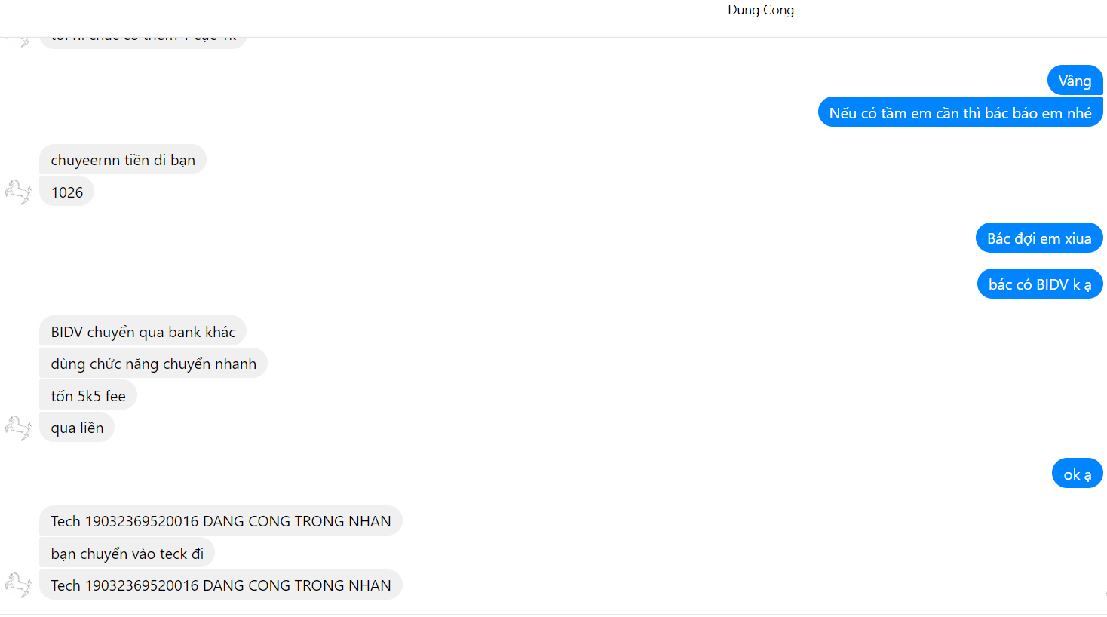Click the "bác có BIDV k ạ" message
The height and width of the screenshot is (617, 1107).
(x=1039, y=284)
